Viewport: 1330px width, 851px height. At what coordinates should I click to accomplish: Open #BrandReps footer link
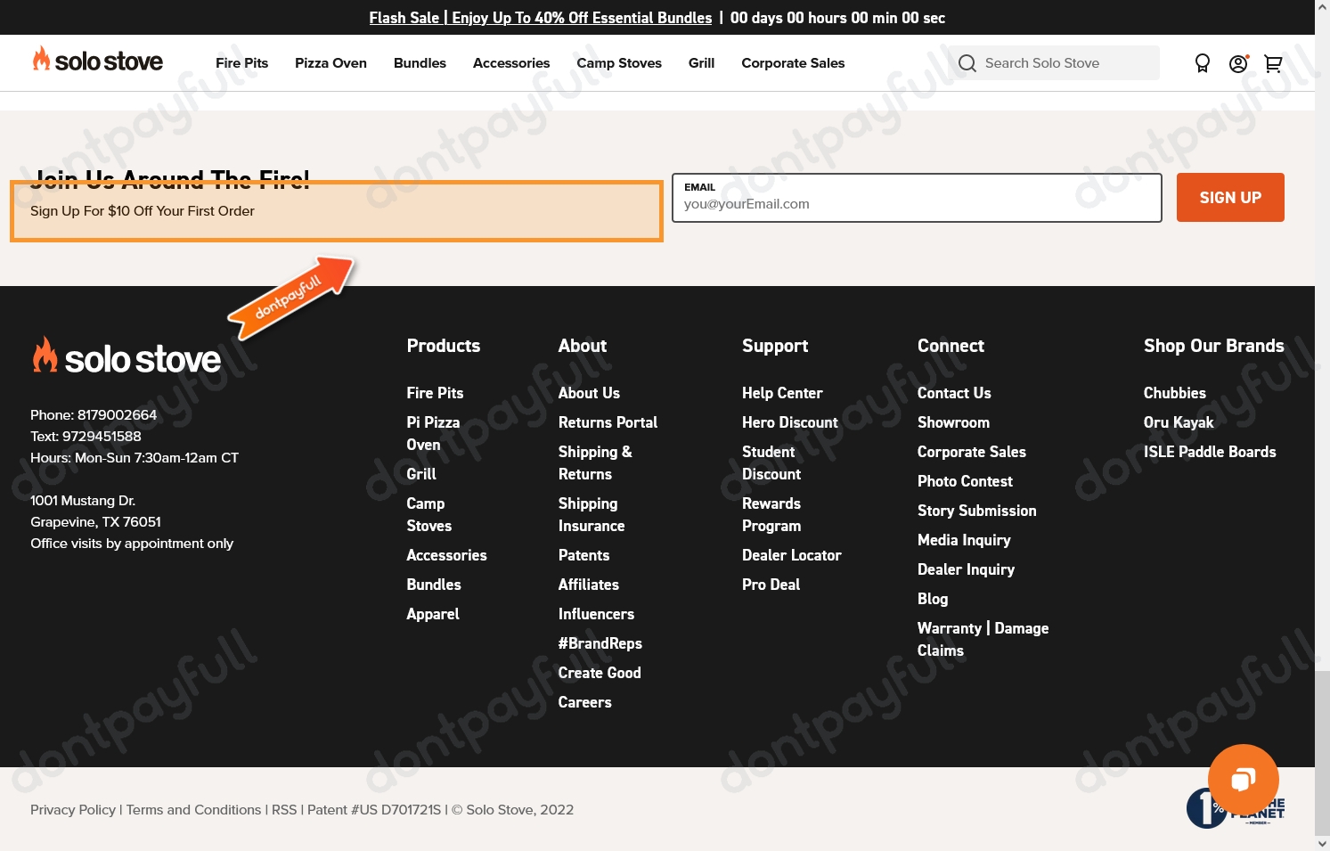600,643
